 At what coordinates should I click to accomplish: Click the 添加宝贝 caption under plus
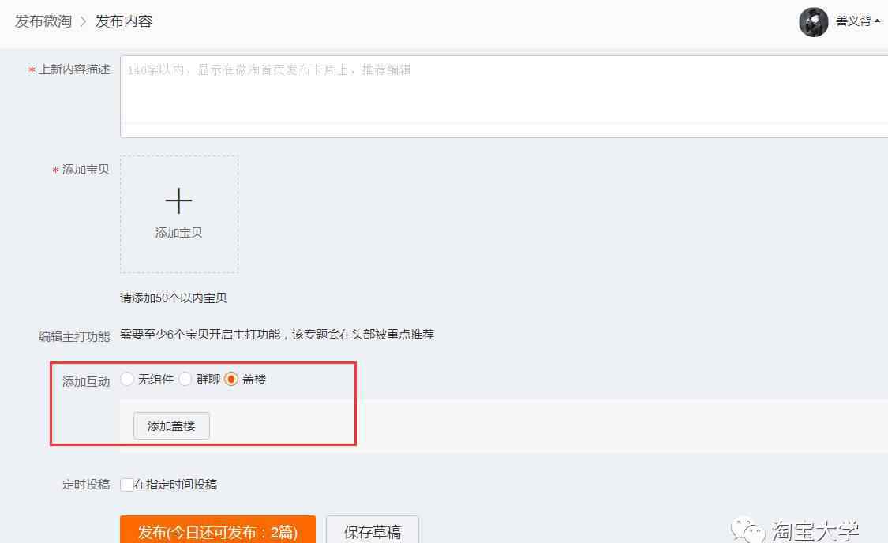(x=178, y=233)
